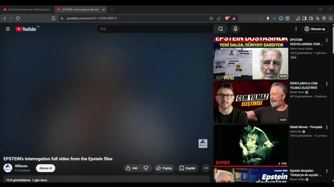
Task: Play Adem Yavuz Epstein dosyasında thumbnail
Action: pyautogui.click(x=251, y=58)
